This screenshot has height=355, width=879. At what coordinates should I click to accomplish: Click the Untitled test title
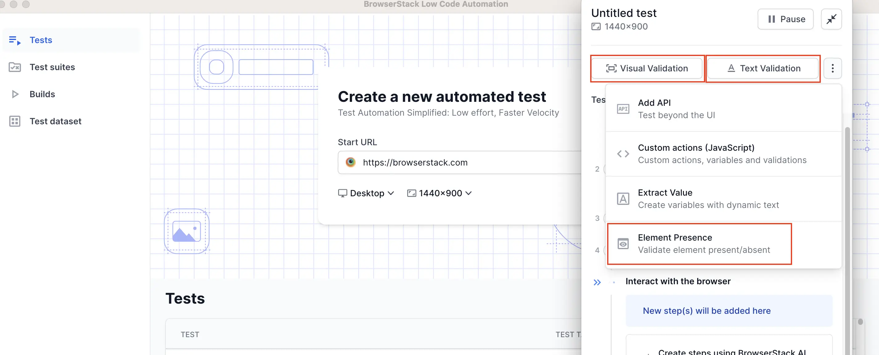click(x=623, y=13)
